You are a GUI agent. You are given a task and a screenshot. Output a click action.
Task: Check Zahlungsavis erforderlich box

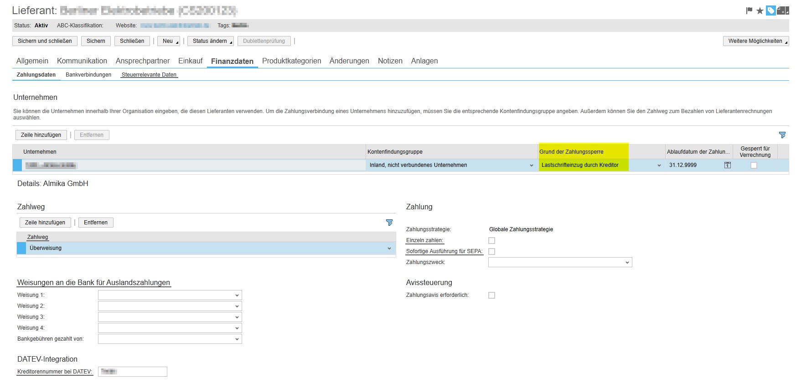click(491, 295)
